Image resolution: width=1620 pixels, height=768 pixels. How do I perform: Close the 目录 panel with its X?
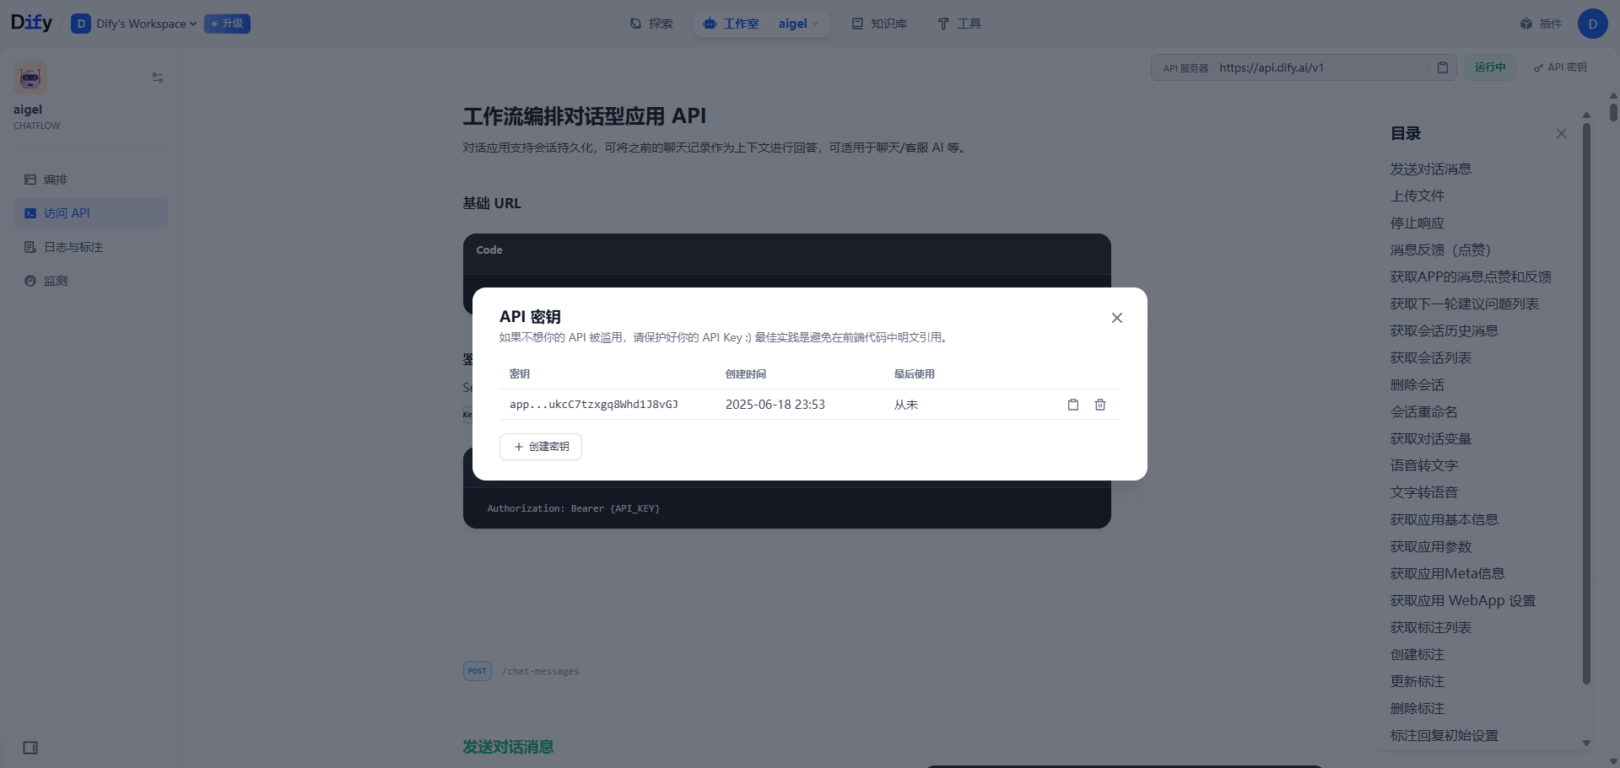[x=1561, y=133]
